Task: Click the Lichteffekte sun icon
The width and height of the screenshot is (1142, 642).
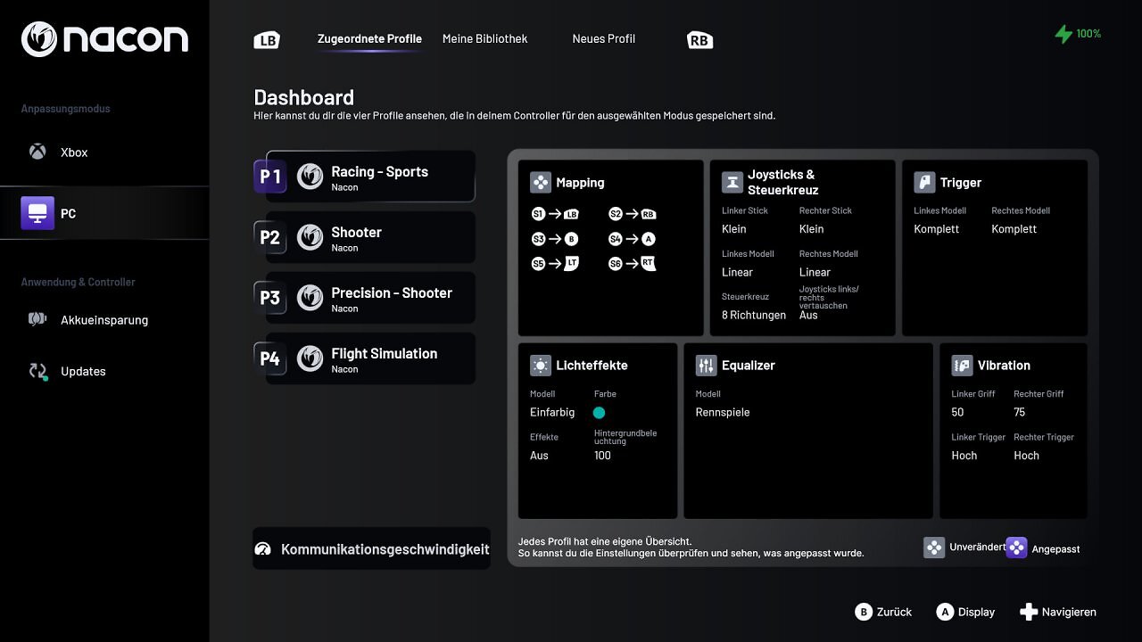Action: 541,365
